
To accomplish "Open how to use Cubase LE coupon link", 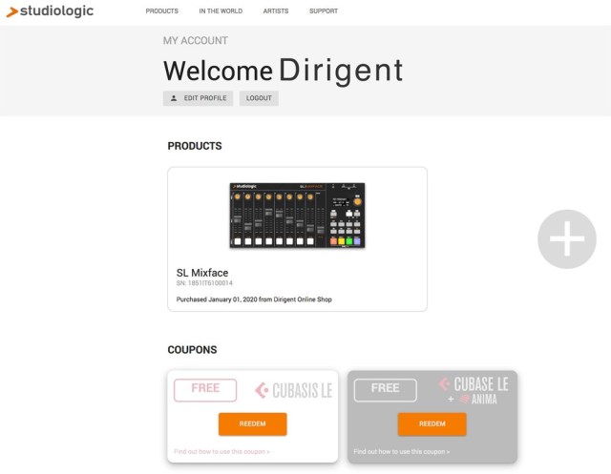I will (402, 451).
